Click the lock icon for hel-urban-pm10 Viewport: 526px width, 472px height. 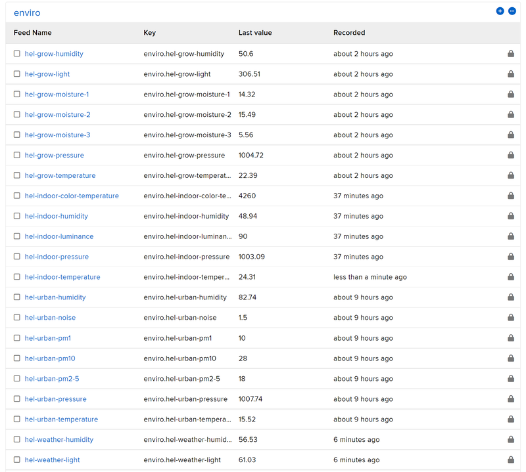click(x=511, y=358)
